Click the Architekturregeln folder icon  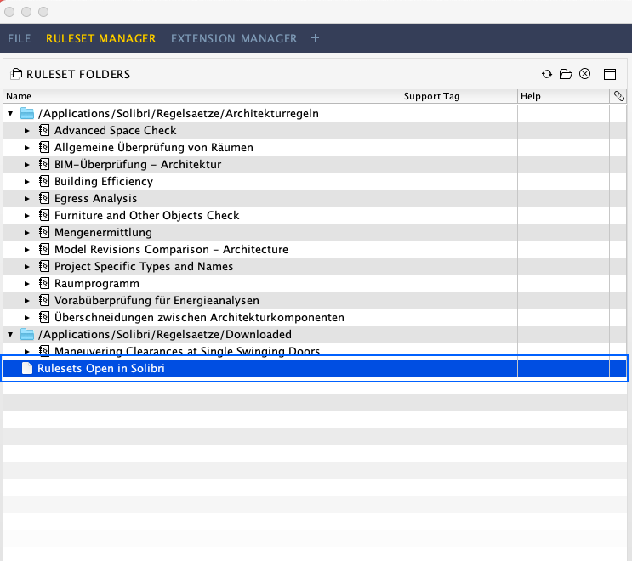(27, 113)
